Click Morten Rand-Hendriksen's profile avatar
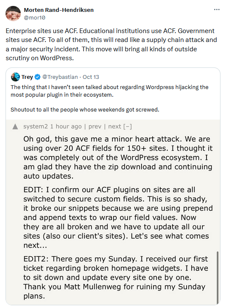 (x=13, y=14)
